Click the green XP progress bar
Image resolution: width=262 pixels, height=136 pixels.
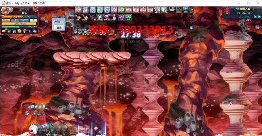[x=19, y=27]
